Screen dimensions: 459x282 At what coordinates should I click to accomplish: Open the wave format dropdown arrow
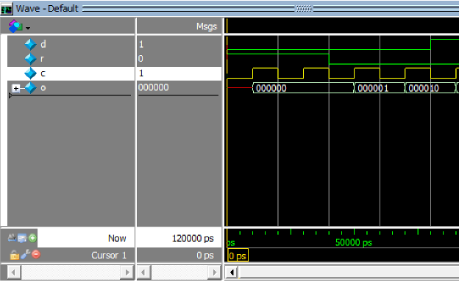pos(28,29)
